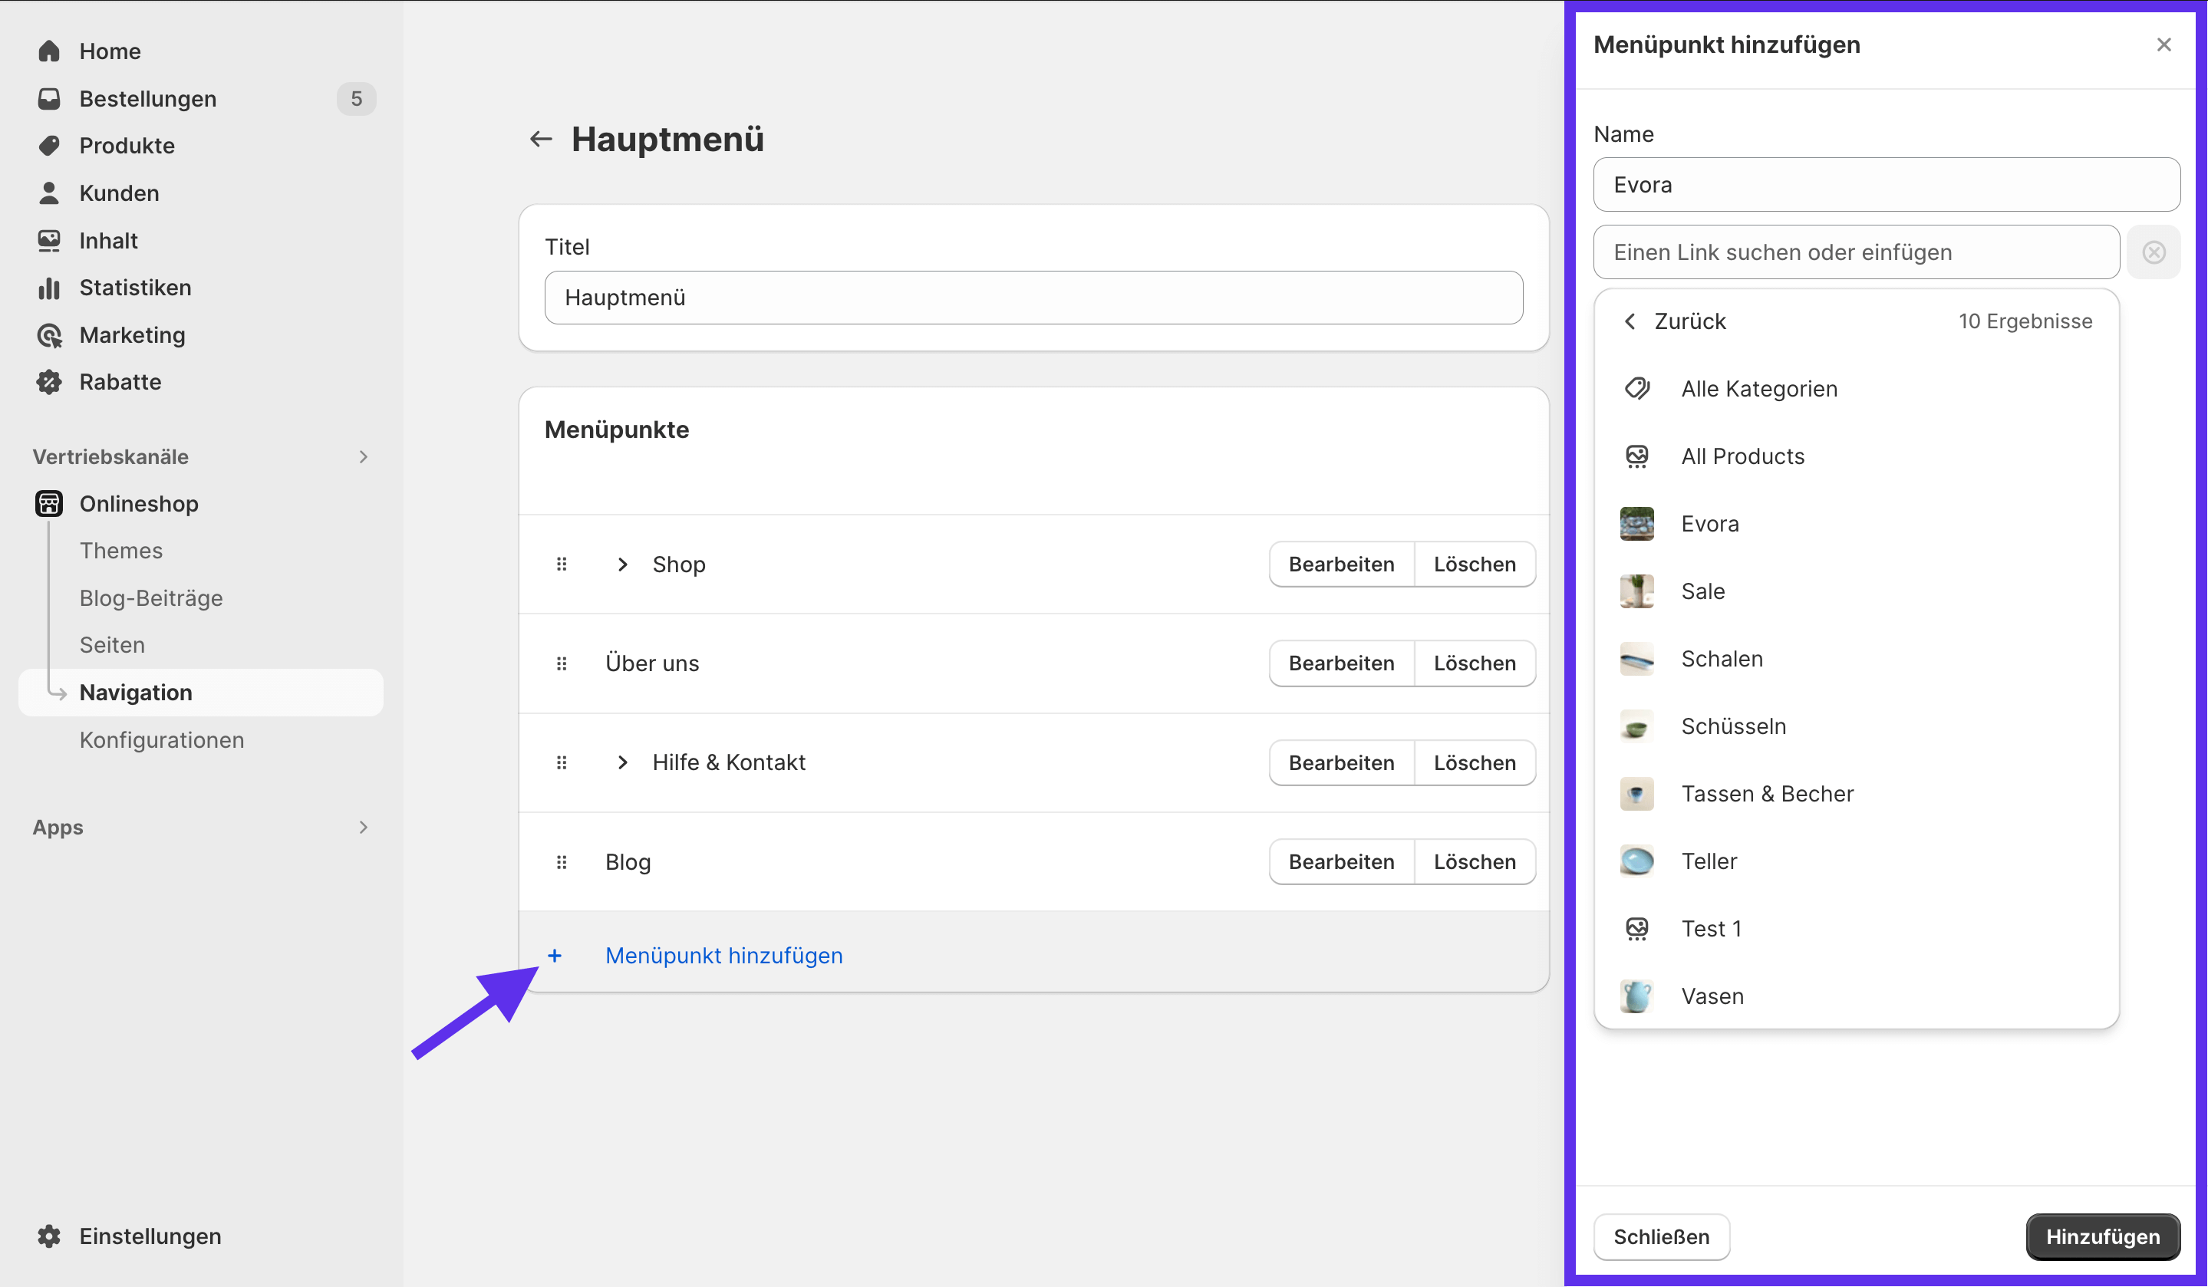Open Themes in the Onlineshop submenu
Image resolution: width=2208 pixels, height=1287 pixels.
[121, 550]
